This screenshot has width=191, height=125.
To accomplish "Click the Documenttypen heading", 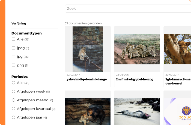I will point(26,33).
